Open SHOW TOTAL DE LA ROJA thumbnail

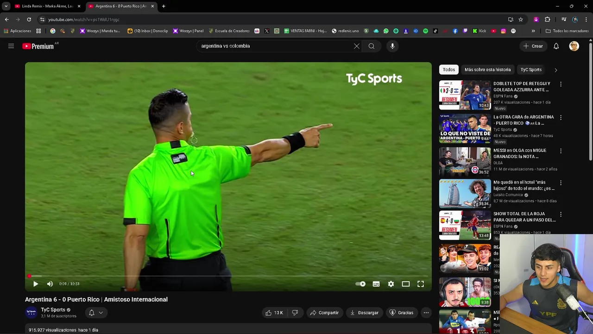pyautogui.click(x=465, y=225)
